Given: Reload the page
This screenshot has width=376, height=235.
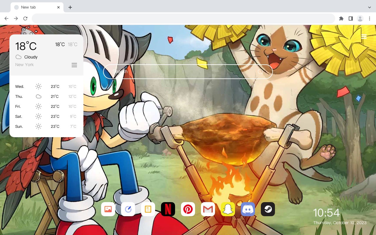Looking at the screenshot, I should coord(25,19).
